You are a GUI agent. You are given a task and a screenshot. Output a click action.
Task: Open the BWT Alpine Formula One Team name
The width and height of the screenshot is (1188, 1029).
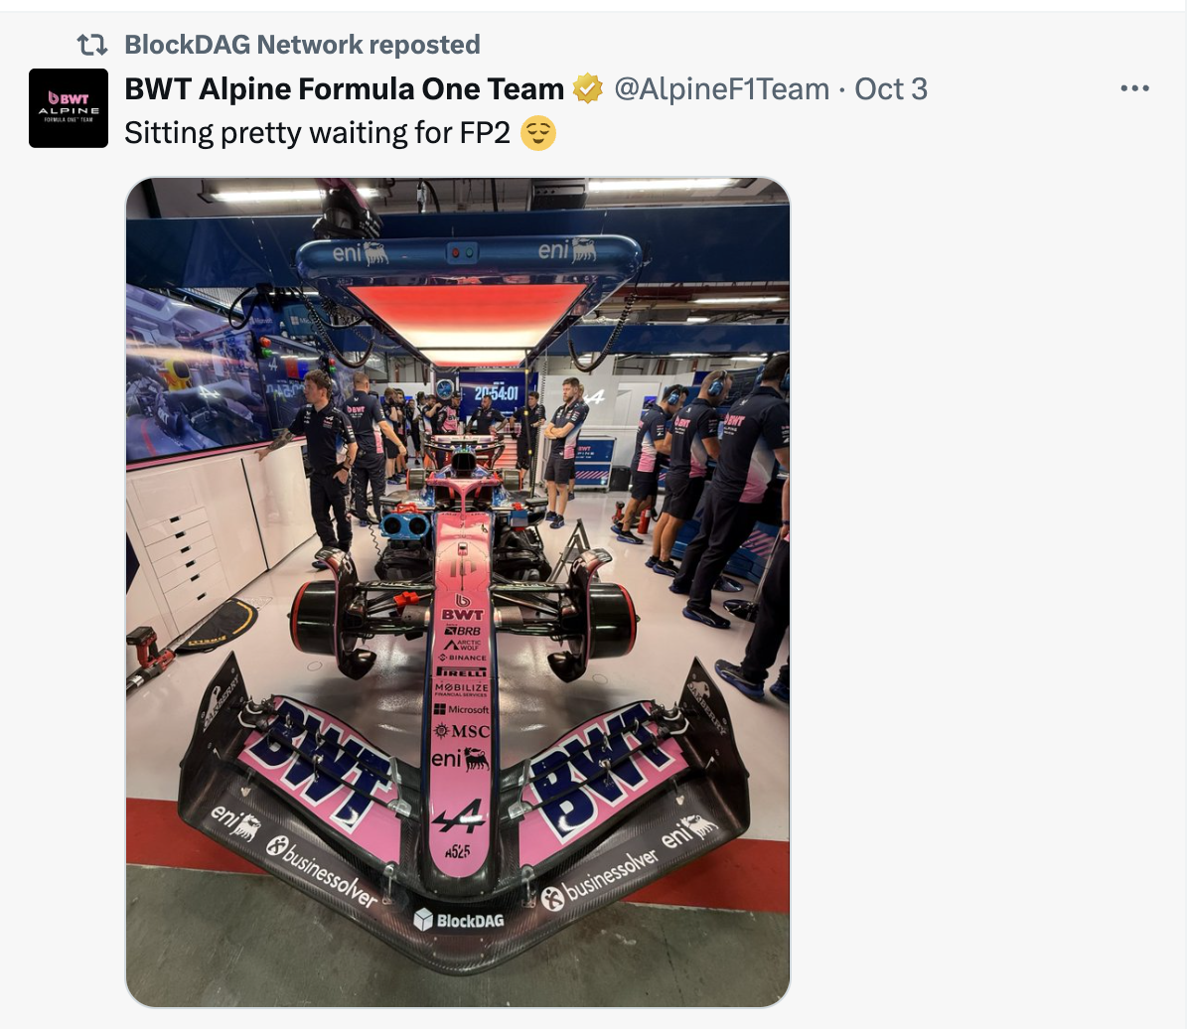click(x=344, y=88)
